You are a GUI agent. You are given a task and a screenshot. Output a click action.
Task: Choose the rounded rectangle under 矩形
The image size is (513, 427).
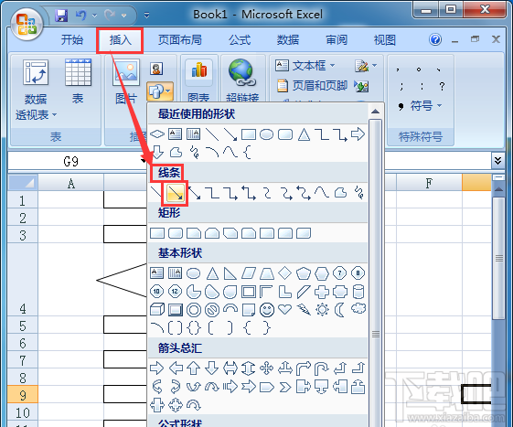[x=176, y=233]
